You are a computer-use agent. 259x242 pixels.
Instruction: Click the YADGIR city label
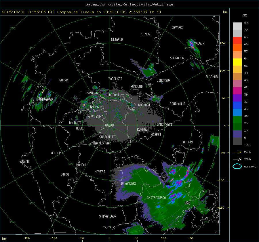pos(199,43)
